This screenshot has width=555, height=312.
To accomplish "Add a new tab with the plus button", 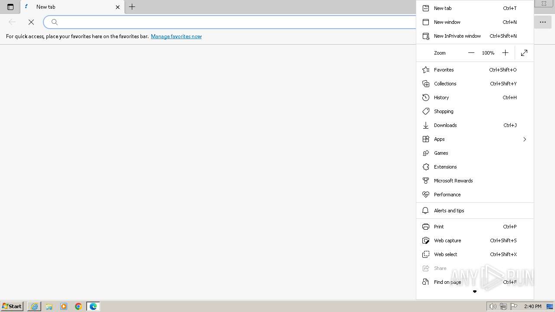I will pos(132,7).
